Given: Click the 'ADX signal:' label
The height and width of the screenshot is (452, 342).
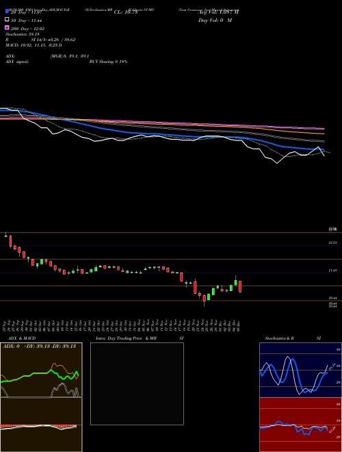Looking at the screenshot, I should [17, 62].
